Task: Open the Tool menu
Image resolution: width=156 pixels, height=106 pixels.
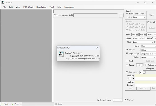Action: click(51, 7)
